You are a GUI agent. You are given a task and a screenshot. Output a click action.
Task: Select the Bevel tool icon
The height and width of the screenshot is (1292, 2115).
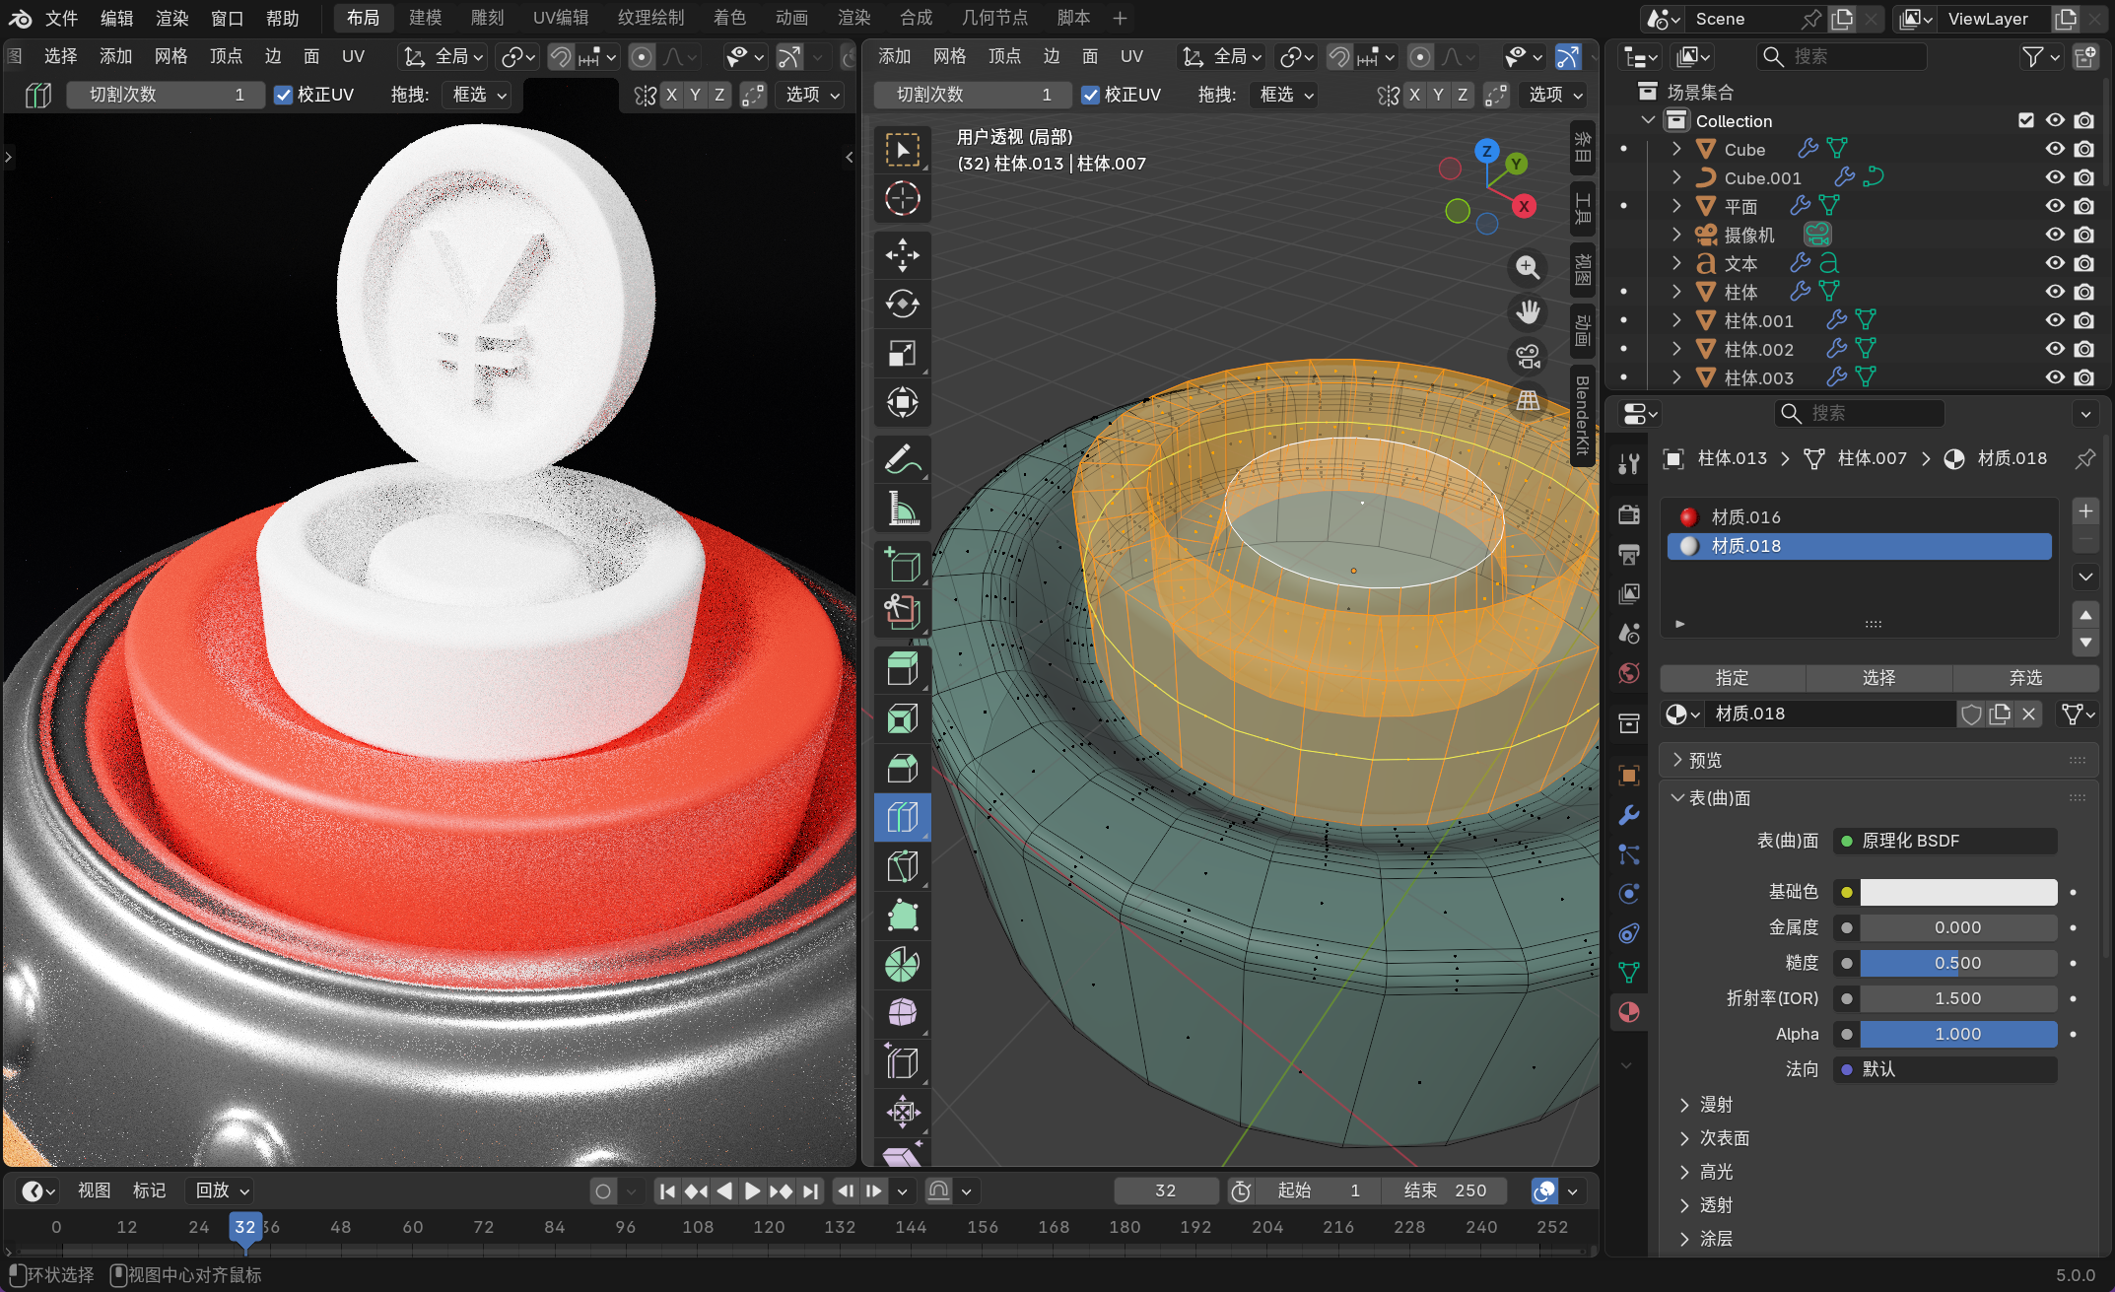[902, 768]
